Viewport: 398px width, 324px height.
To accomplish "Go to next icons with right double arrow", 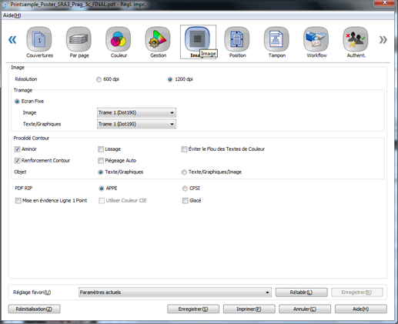I will tap(383, 40).
